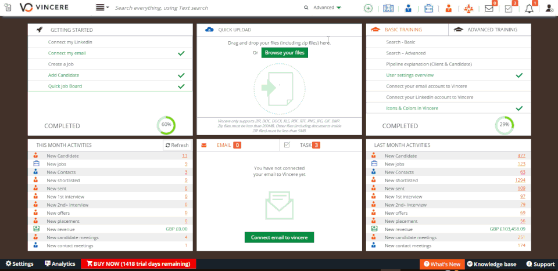Screen dimensions: 558x271
Task: Select the Email tab
Action: pyautogui.click(x=238, y=145)
